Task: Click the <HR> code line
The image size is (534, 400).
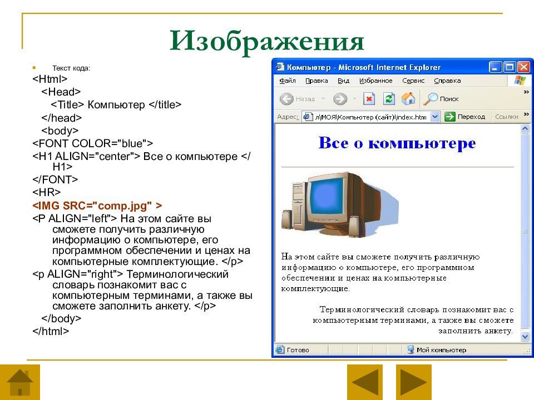Action: pos(46,192)
